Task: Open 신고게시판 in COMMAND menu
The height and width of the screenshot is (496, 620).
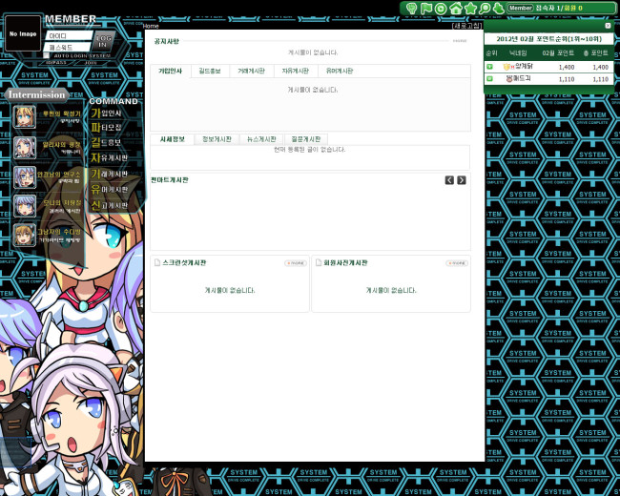Action: point(109,205)
